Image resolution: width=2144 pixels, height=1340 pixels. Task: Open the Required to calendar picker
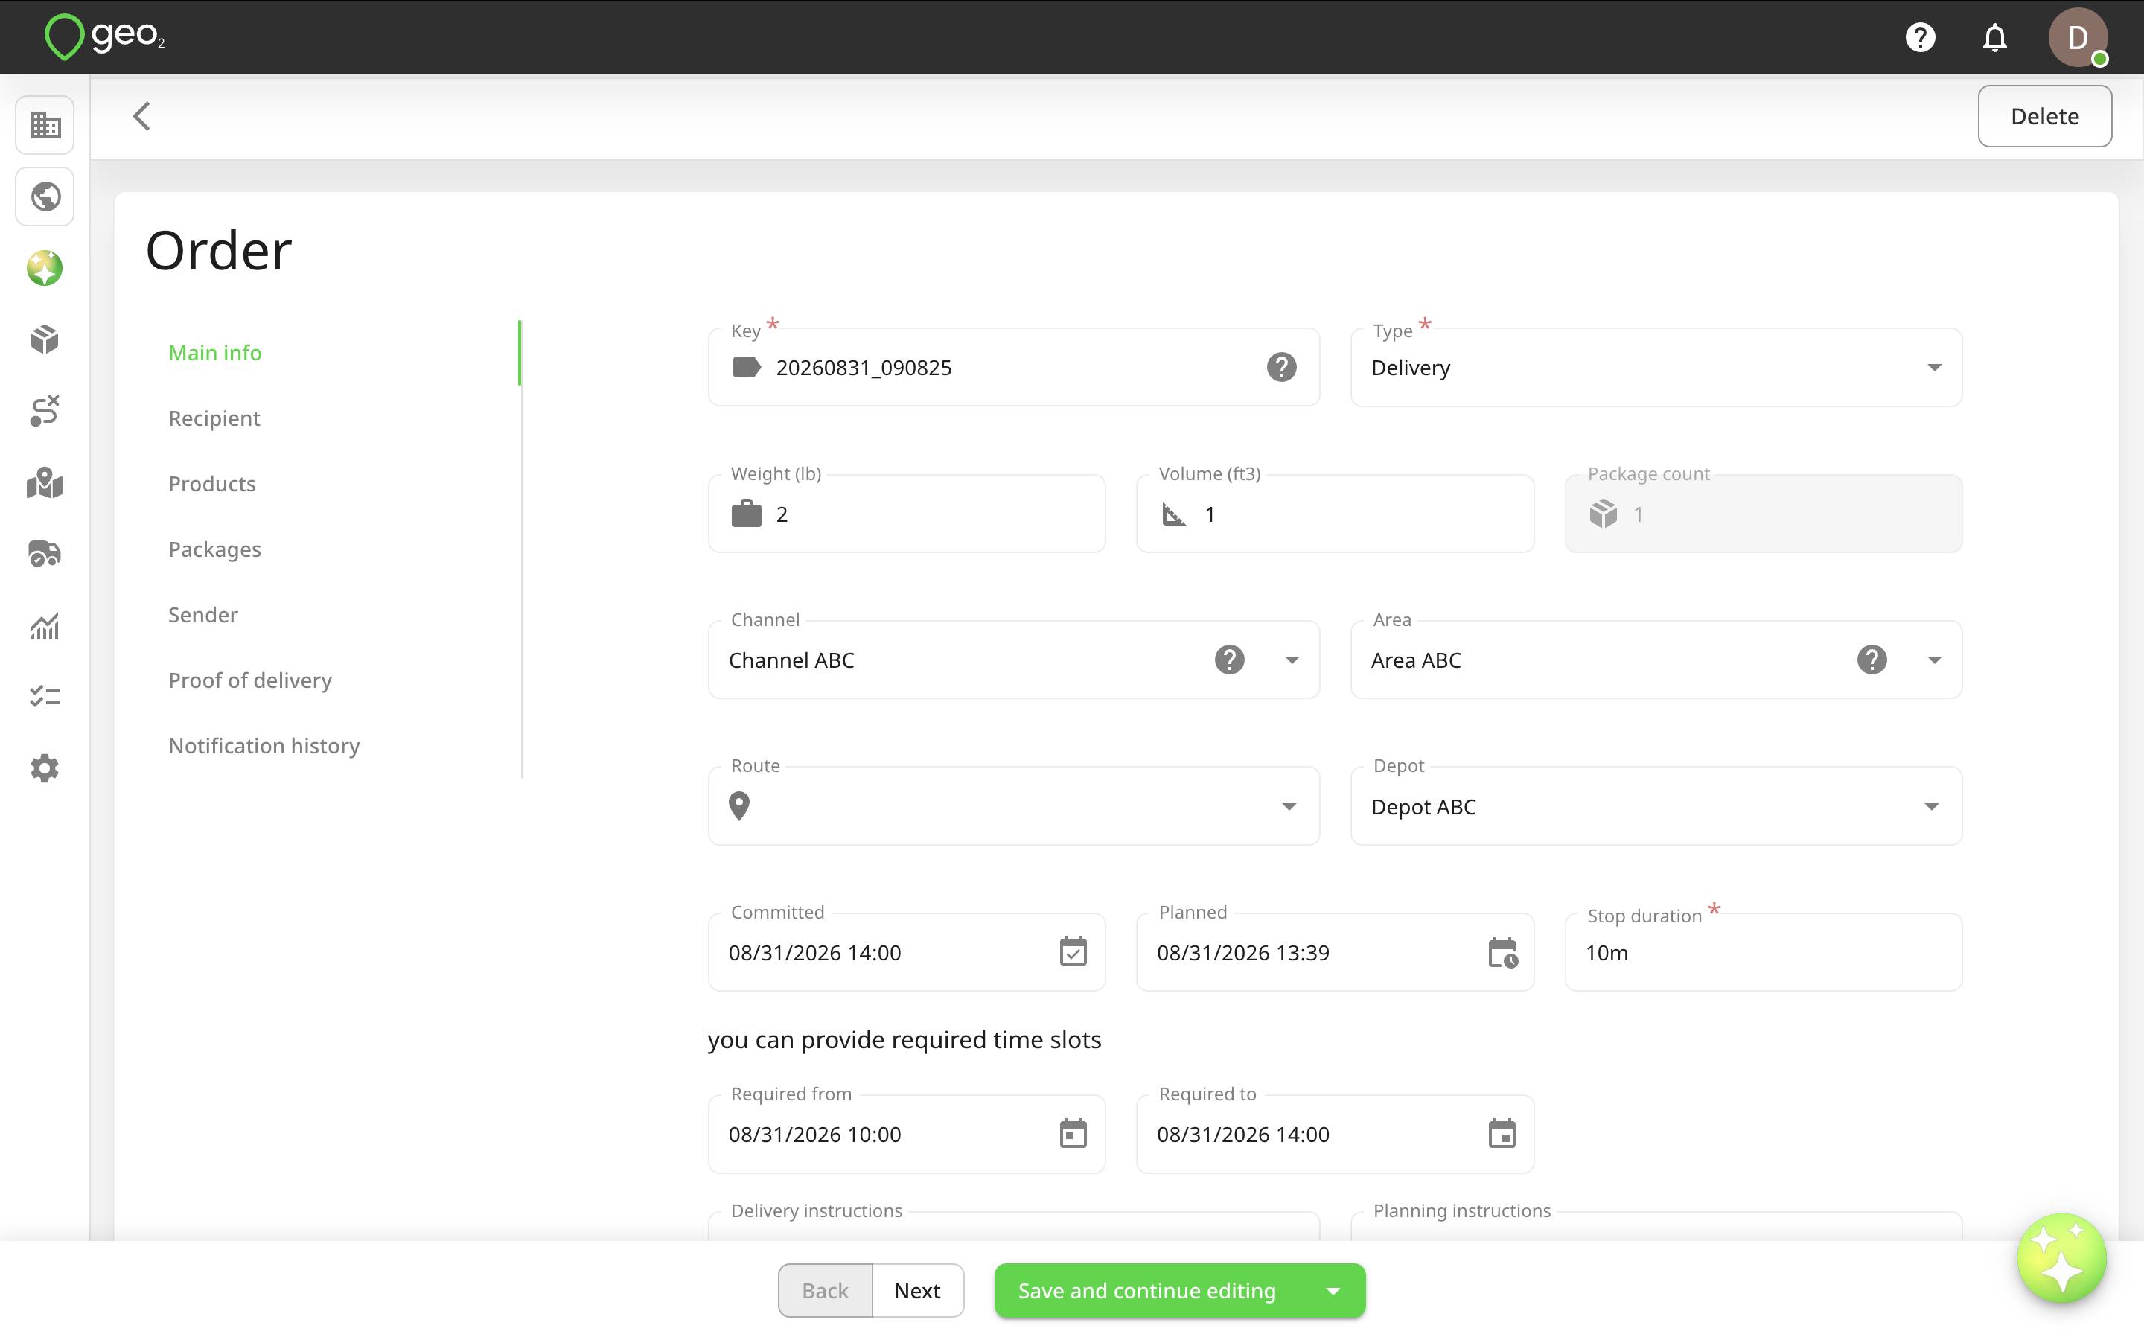[x=1502, y=1134]
